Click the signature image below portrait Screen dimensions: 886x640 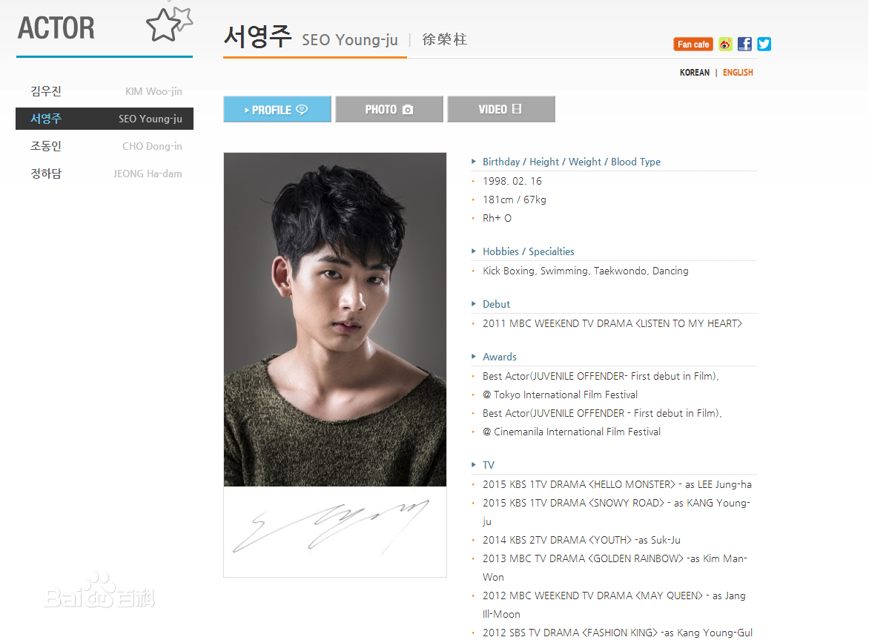coord(335,532)
